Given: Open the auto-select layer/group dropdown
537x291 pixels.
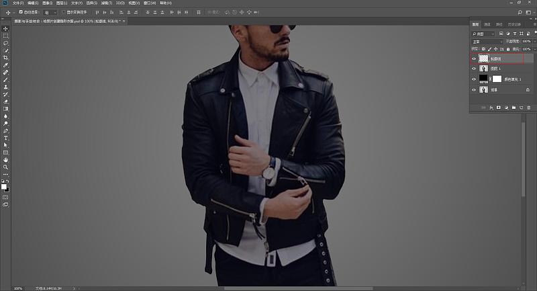Looking at the screenshot, I should click(x=50, y=12).
